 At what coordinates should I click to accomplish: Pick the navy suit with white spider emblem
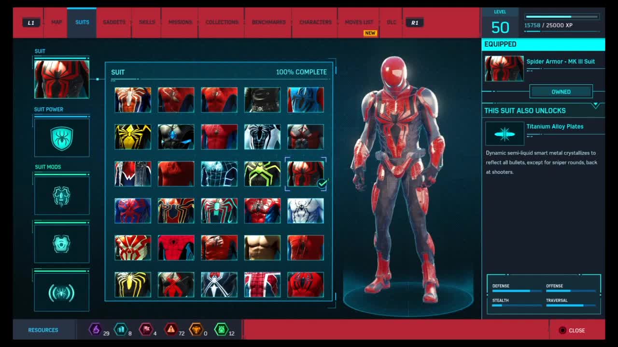click(219, 285)
